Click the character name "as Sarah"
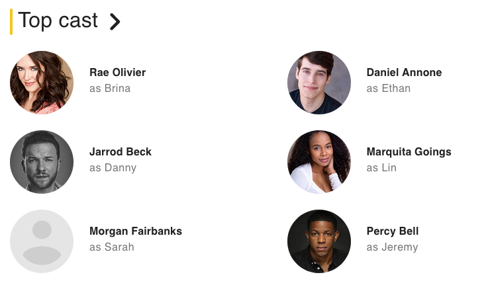This screenshot has height=285, width=486. point(112,247)
